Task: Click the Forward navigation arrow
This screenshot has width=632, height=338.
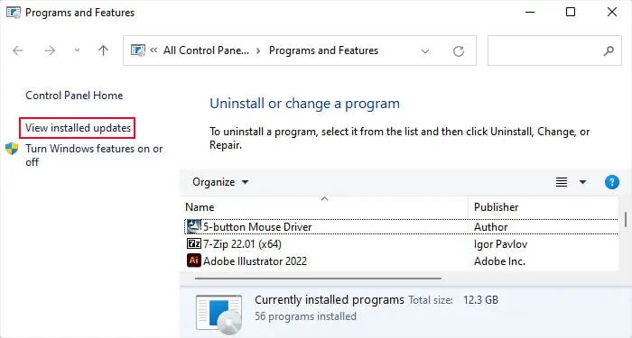Action: click(x=50, y=50)
